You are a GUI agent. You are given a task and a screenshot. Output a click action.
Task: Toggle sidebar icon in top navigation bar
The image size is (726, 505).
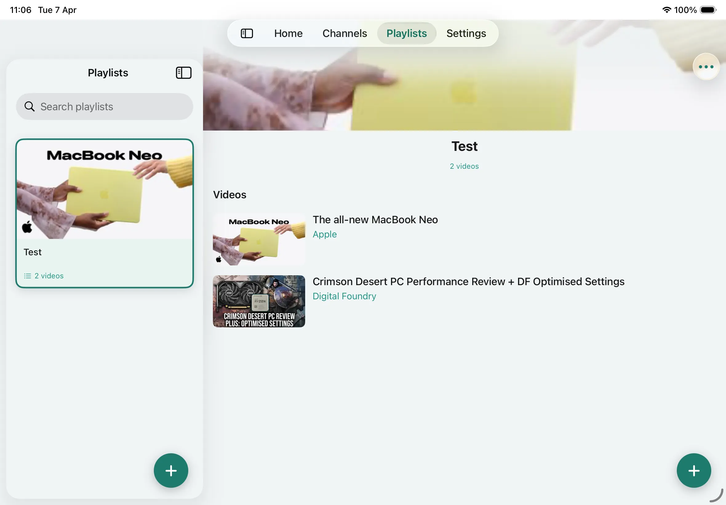(x=246, y=33)
